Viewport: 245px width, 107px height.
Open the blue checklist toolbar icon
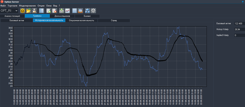[x=42, y=11]
